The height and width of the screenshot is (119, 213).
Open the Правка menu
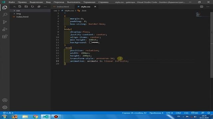pyautogui.click(x=22, y=2)
